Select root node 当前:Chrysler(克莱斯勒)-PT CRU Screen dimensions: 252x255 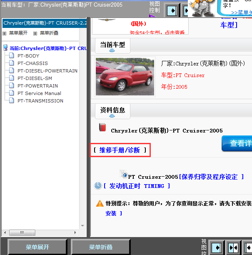tap(48, 48)
